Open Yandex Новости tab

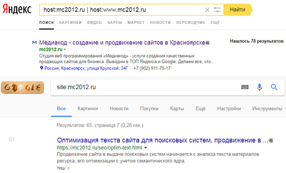click(x=160, y=22)
